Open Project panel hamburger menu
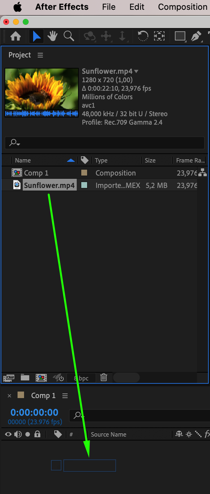This screenshot has width=210, height=494. 40,55
